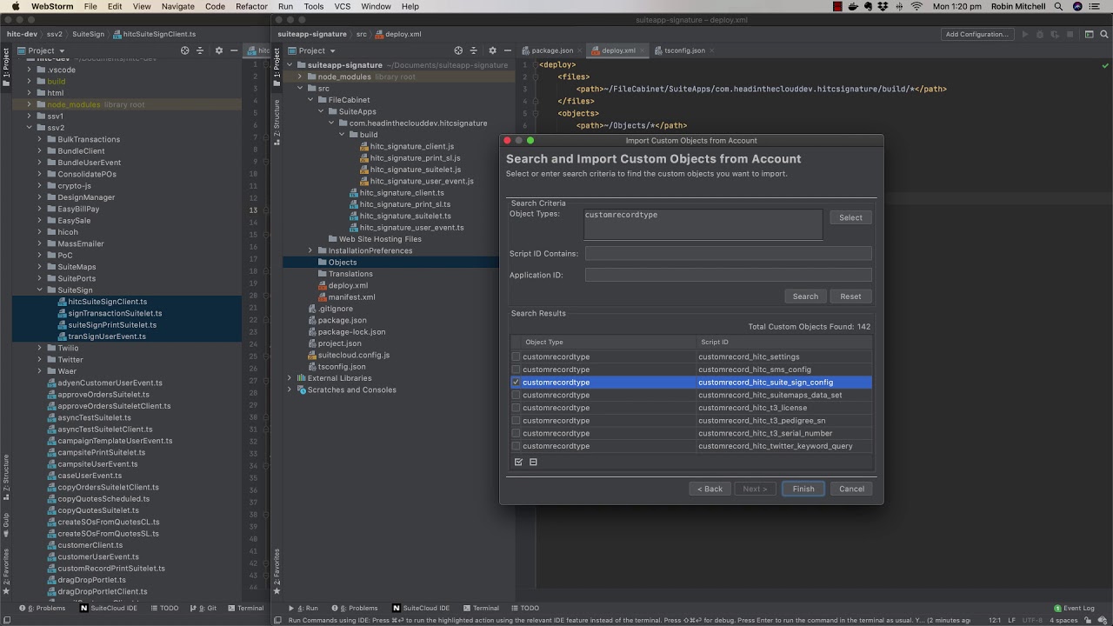The height and width of the screenshot is (626, 1113).
Task: Uncheck the customrecord_hitc_suite_sign_config checkbox
Action: click(x=517, y=382)
